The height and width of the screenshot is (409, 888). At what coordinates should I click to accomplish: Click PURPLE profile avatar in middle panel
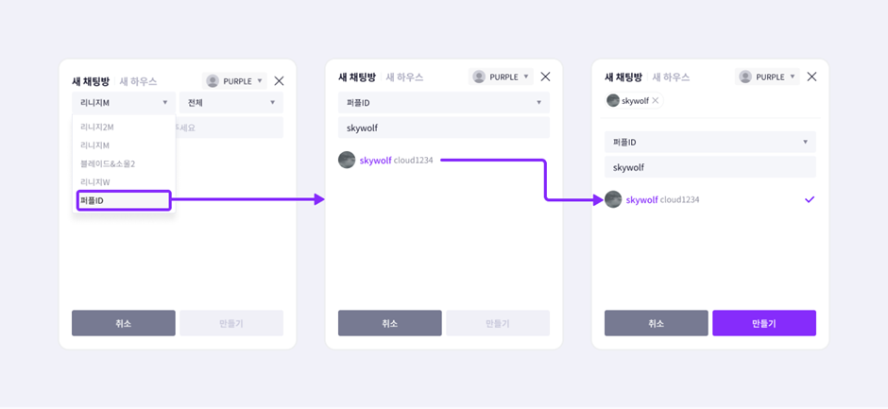479,77
